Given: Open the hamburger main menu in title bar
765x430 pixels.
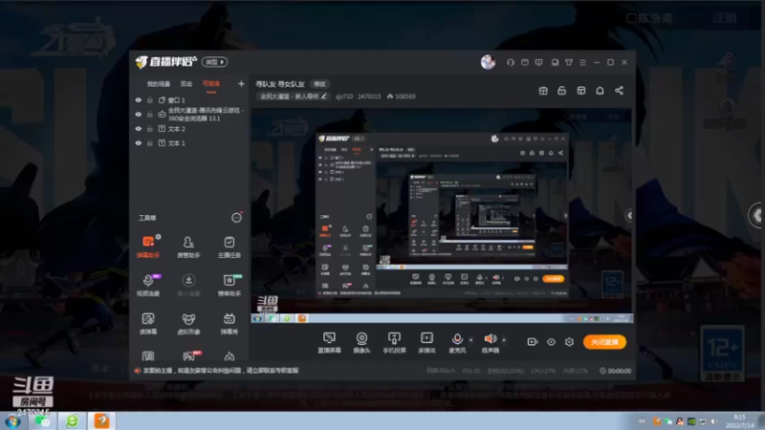Looking at the screenshot, I should 582,62.
